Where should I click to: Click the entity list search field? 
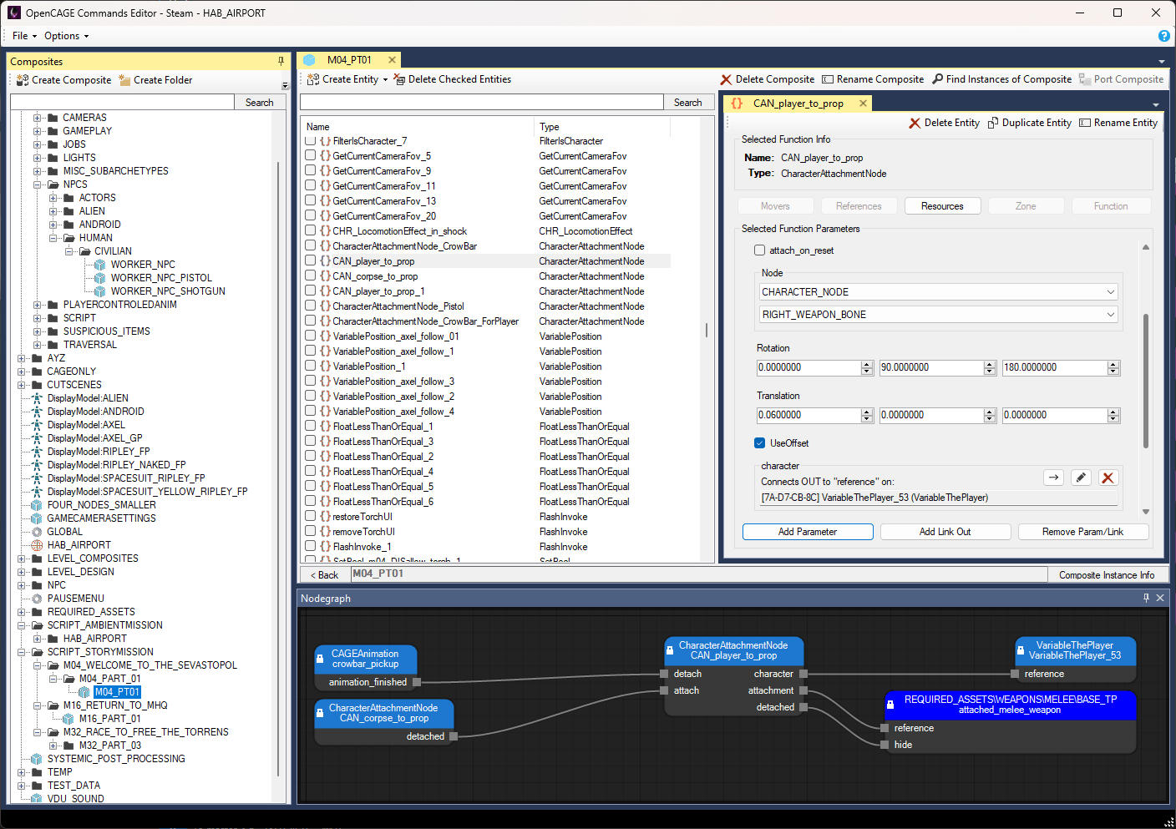coord(481,102)
